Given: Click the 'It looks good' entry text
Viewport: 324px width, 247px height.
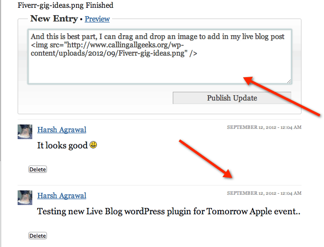Looking at the screenshot, I should 63,145.
